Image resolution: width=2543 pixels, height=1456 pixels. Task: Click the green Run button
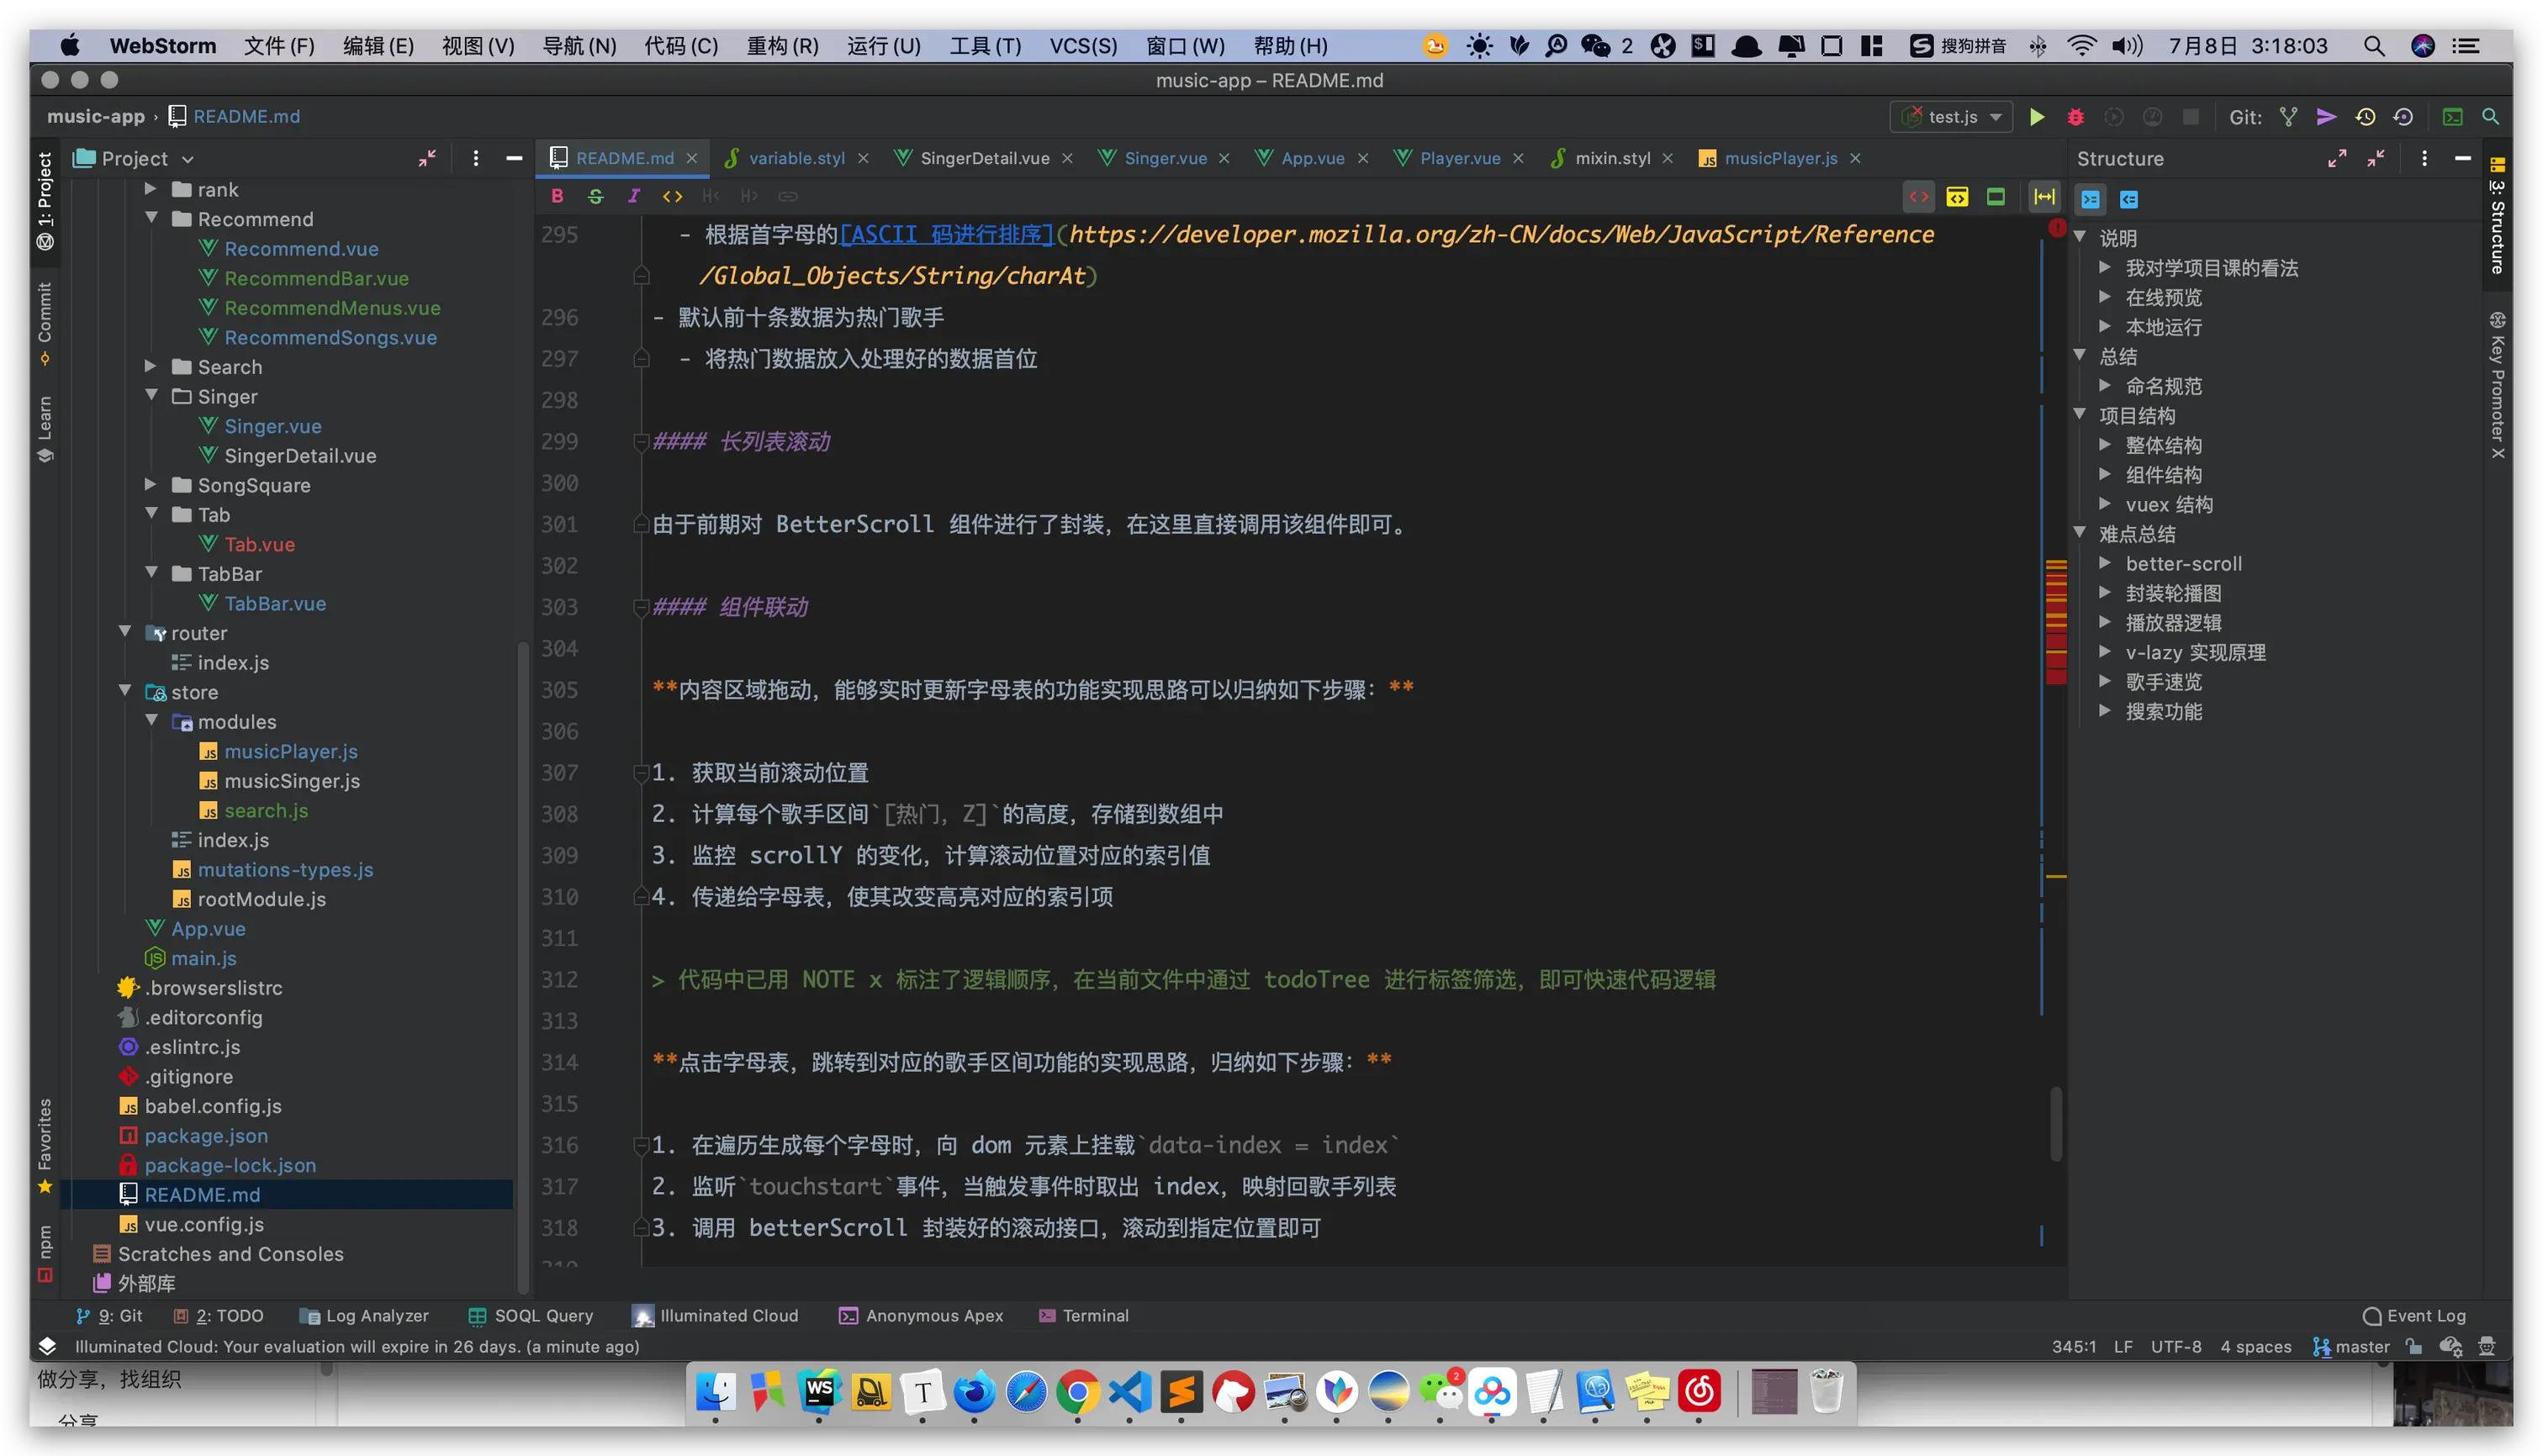(x=2036, y=117)
